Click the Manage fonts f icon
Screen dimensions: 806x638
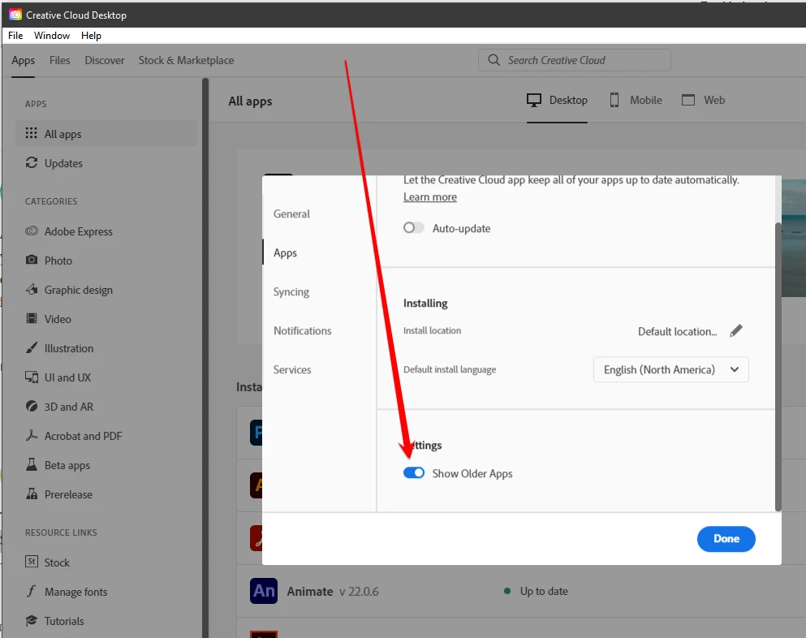pyautogui.click(x=32, y=591)
